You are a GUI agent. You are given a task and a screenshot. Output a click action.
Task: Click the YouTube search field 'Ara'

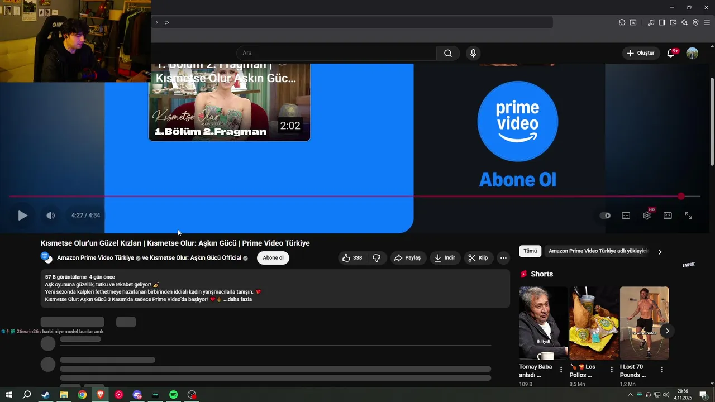coord(336,53)
